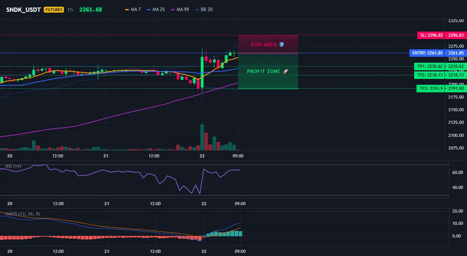Click date 20 on the MACD panel time axis
Screen dimensions: 467x256
pyautogui.click(x=9, y=251)
